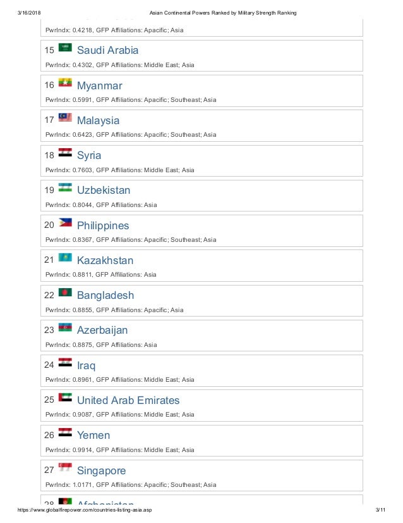403x523 pixels.
Task: Click the Bangladesh flag icon
Action: point(65,293)
